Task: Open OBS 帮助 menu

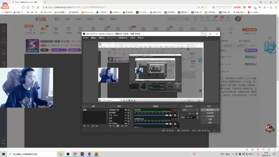Action: click(141, 38)
